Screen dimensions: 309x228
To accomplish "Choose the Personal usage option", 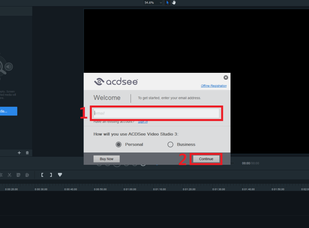I will [129, 144].
